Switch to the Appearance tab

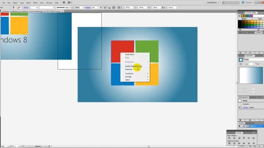coord(243,97)
